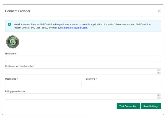Viewport: 166px width, 120px height.
Task: Close the Connect Provider dialog
Action: (x=159, y=11)
